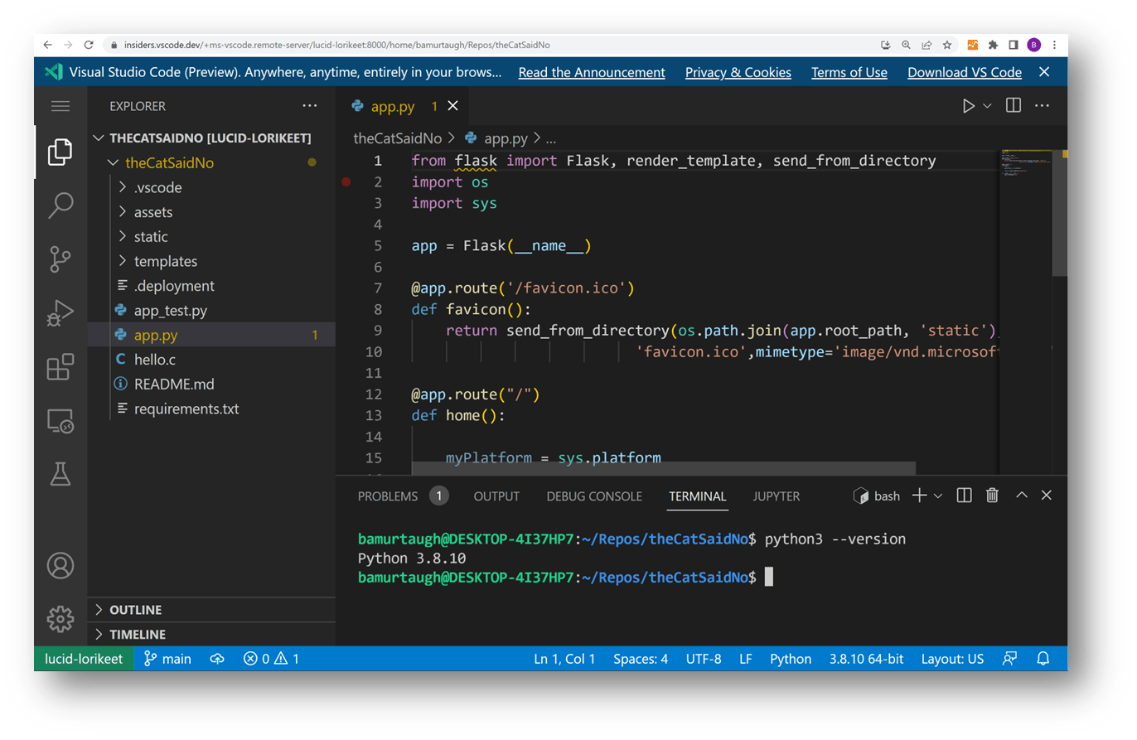The width and height of the screenshot is (1137, 740).
Task: Expand the assets folder
Action: (x=211, y=212)
